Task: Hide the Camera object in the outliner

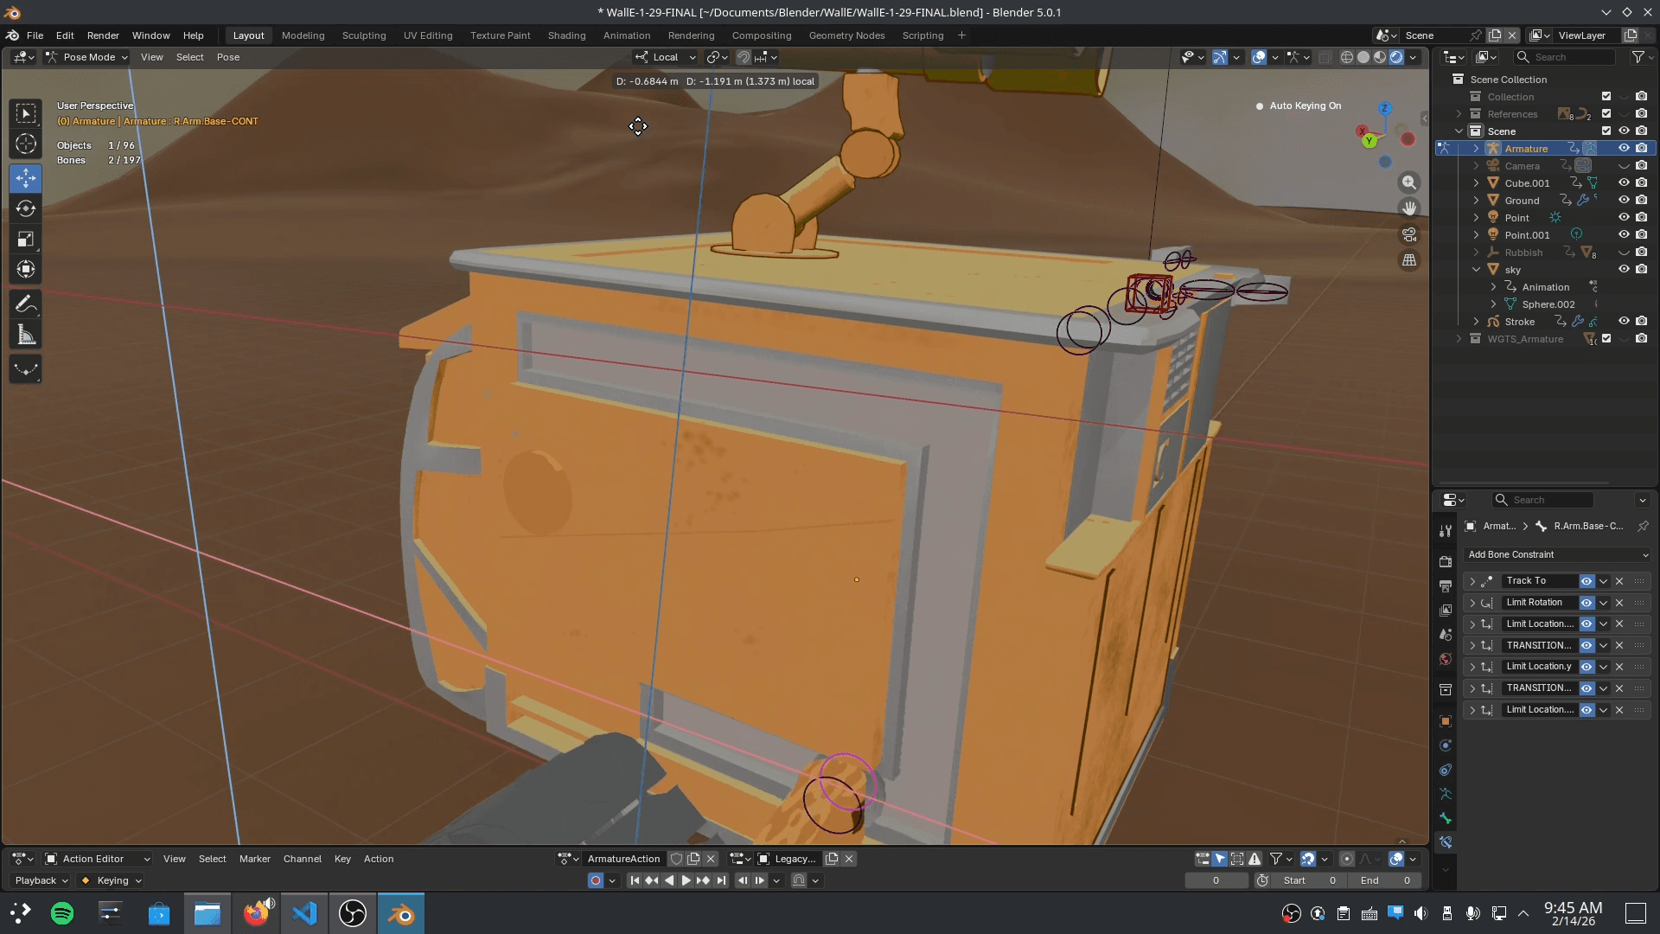Action: click(1624, 165)
